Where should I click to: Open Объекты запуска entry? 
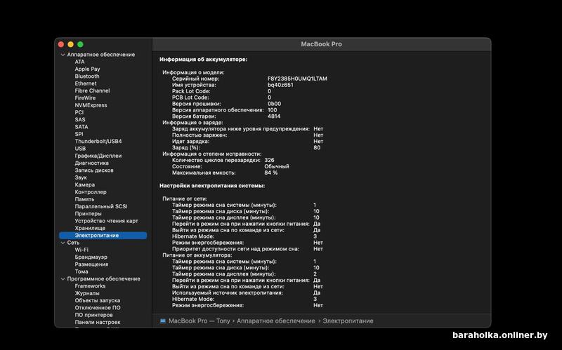pos(98,300)
